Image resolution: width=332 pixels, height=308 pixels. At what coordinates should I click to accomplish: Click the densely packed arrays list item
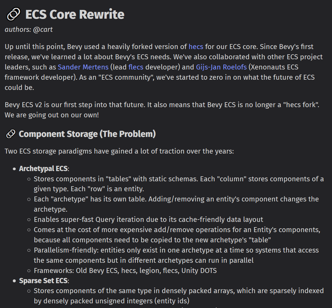[x=179, y=296]
